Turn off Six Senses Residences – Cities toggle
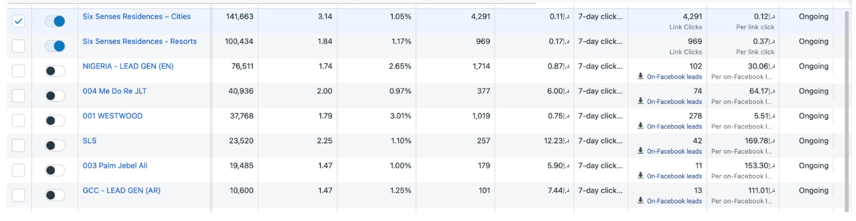 (55, 21)
